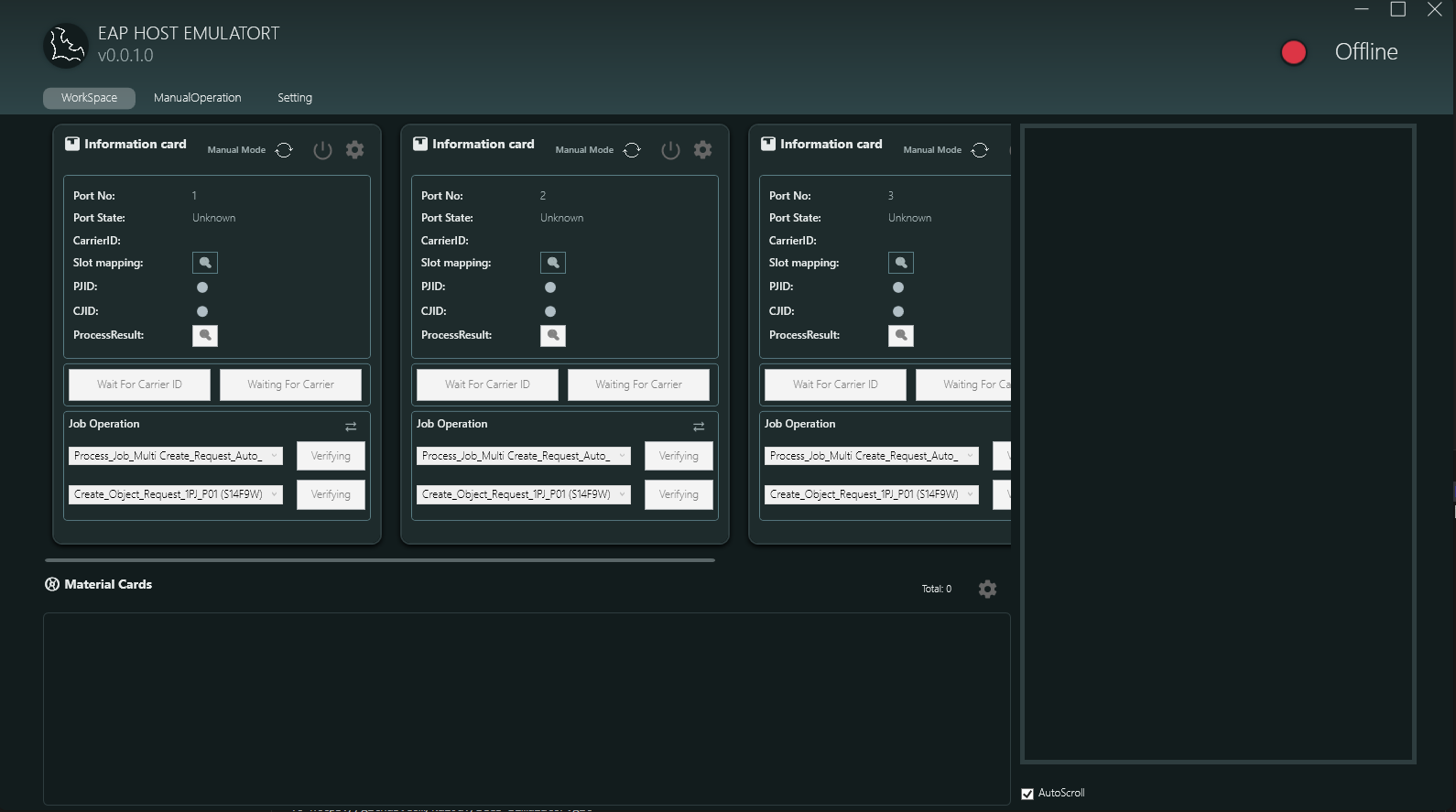1456x812 pixels.
Task: Open Material Cards settings gear
Action: pyautogui.click(x=987, y=589)
